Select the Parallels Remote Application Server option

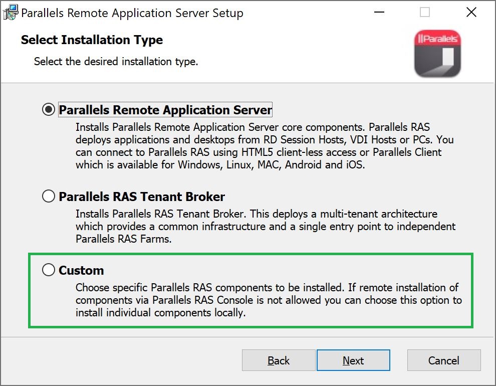(x=49, y=109)
